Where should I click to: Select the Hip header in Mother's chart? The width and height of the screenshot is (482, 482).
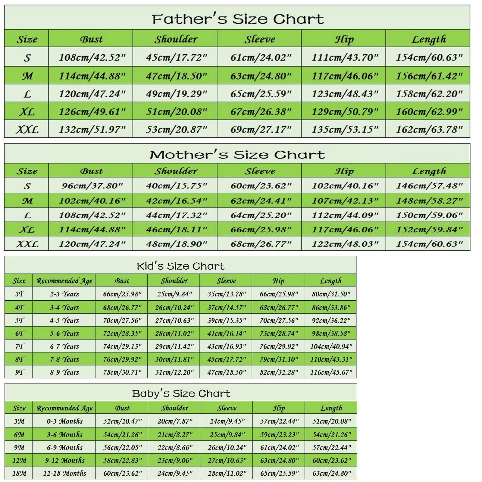344,171
